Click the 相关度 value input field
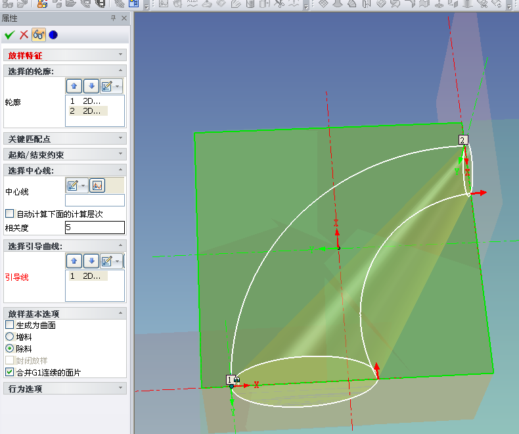The image size is (519, 434). 95,228
